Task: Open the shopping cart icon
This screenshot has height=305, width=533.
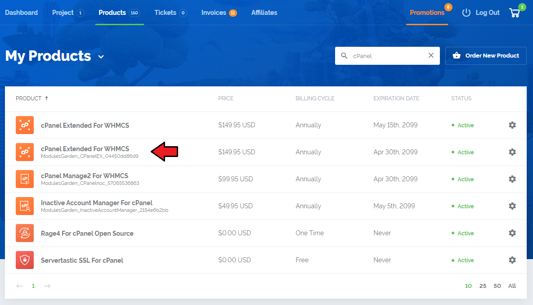Action: click(515, 13)
